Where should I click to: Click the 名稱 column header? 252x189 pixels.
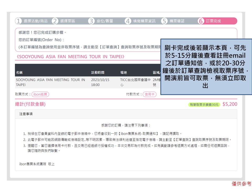coord(19,72)
